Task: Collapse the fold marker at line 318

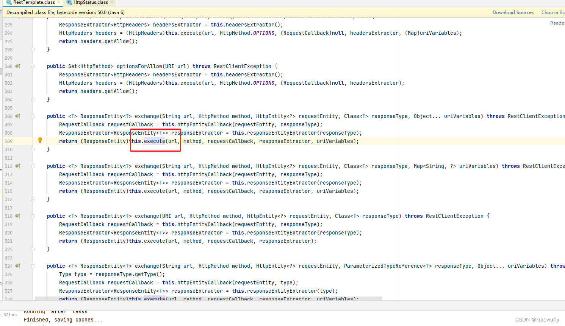Action: coord(33,216)
